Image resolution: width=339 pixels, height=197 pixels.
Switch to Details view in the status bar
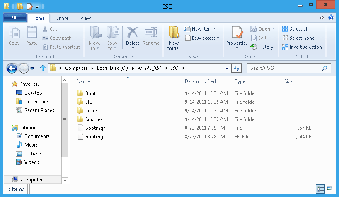tap(320, 189)
